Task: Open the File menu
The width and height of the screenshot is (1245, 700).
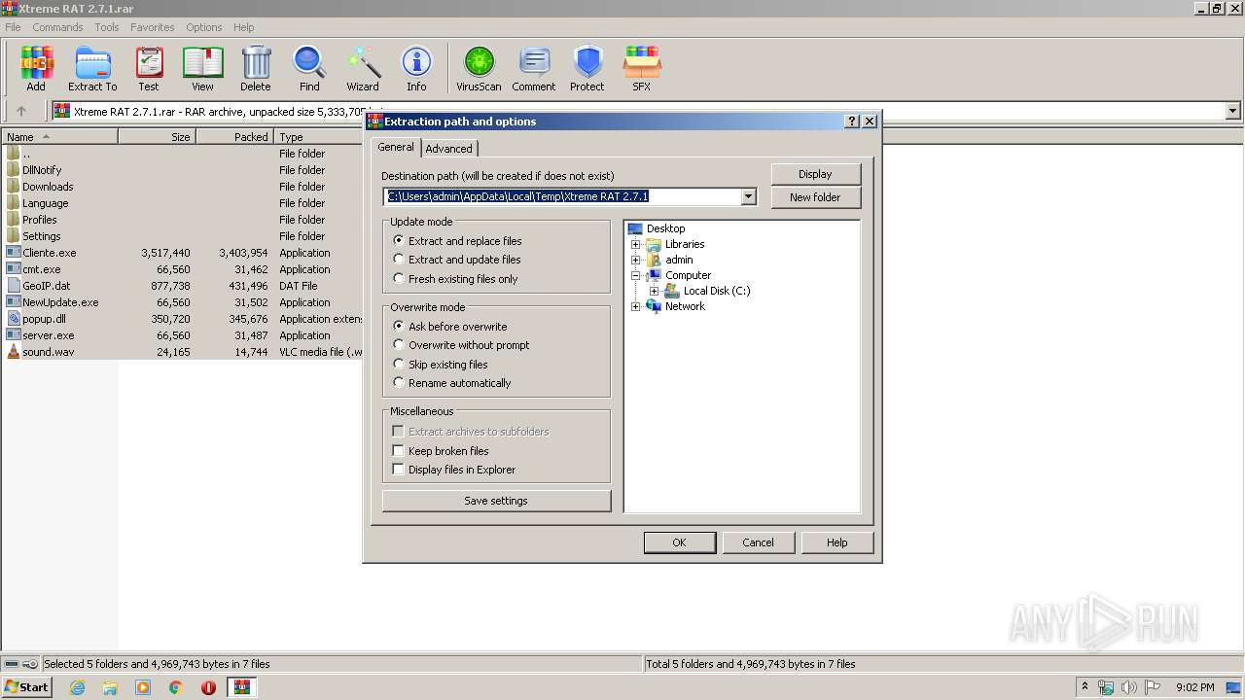Action: [x=13, y=27]
